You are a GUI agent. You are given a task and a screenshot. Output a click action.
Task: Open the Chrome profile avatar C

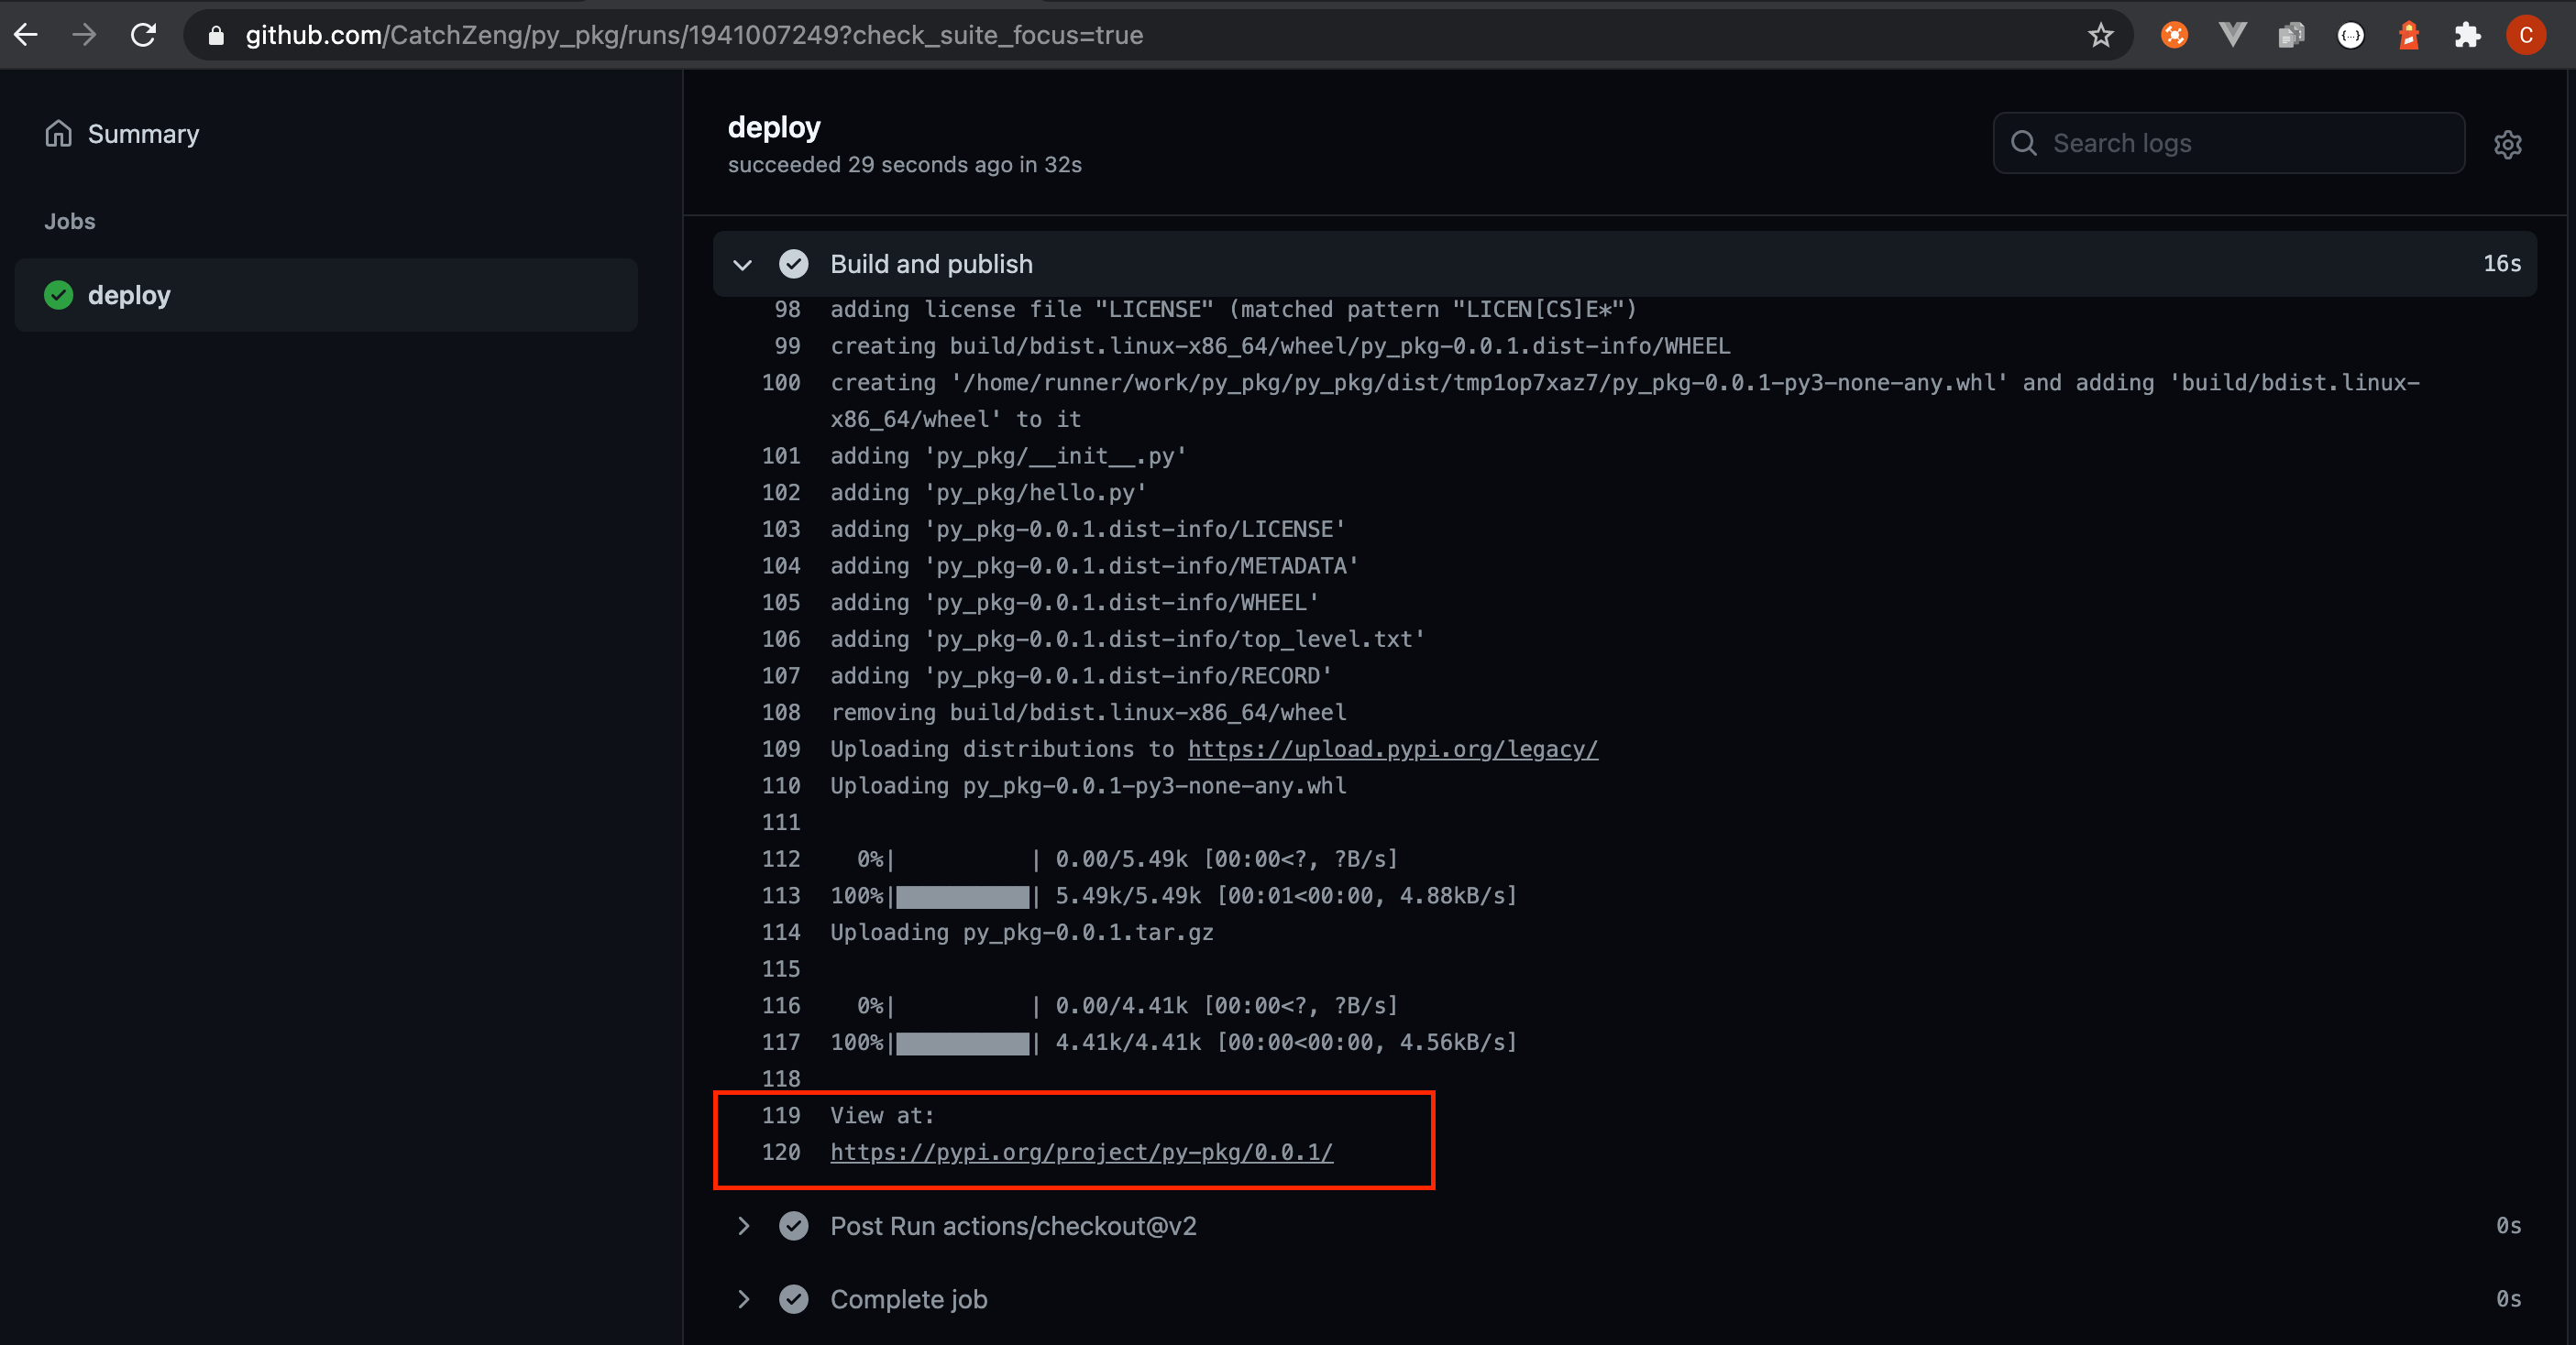click(2526, 35)
